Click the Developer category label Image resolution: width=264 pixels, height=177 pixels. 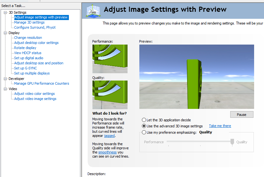[x=17, y=79]
